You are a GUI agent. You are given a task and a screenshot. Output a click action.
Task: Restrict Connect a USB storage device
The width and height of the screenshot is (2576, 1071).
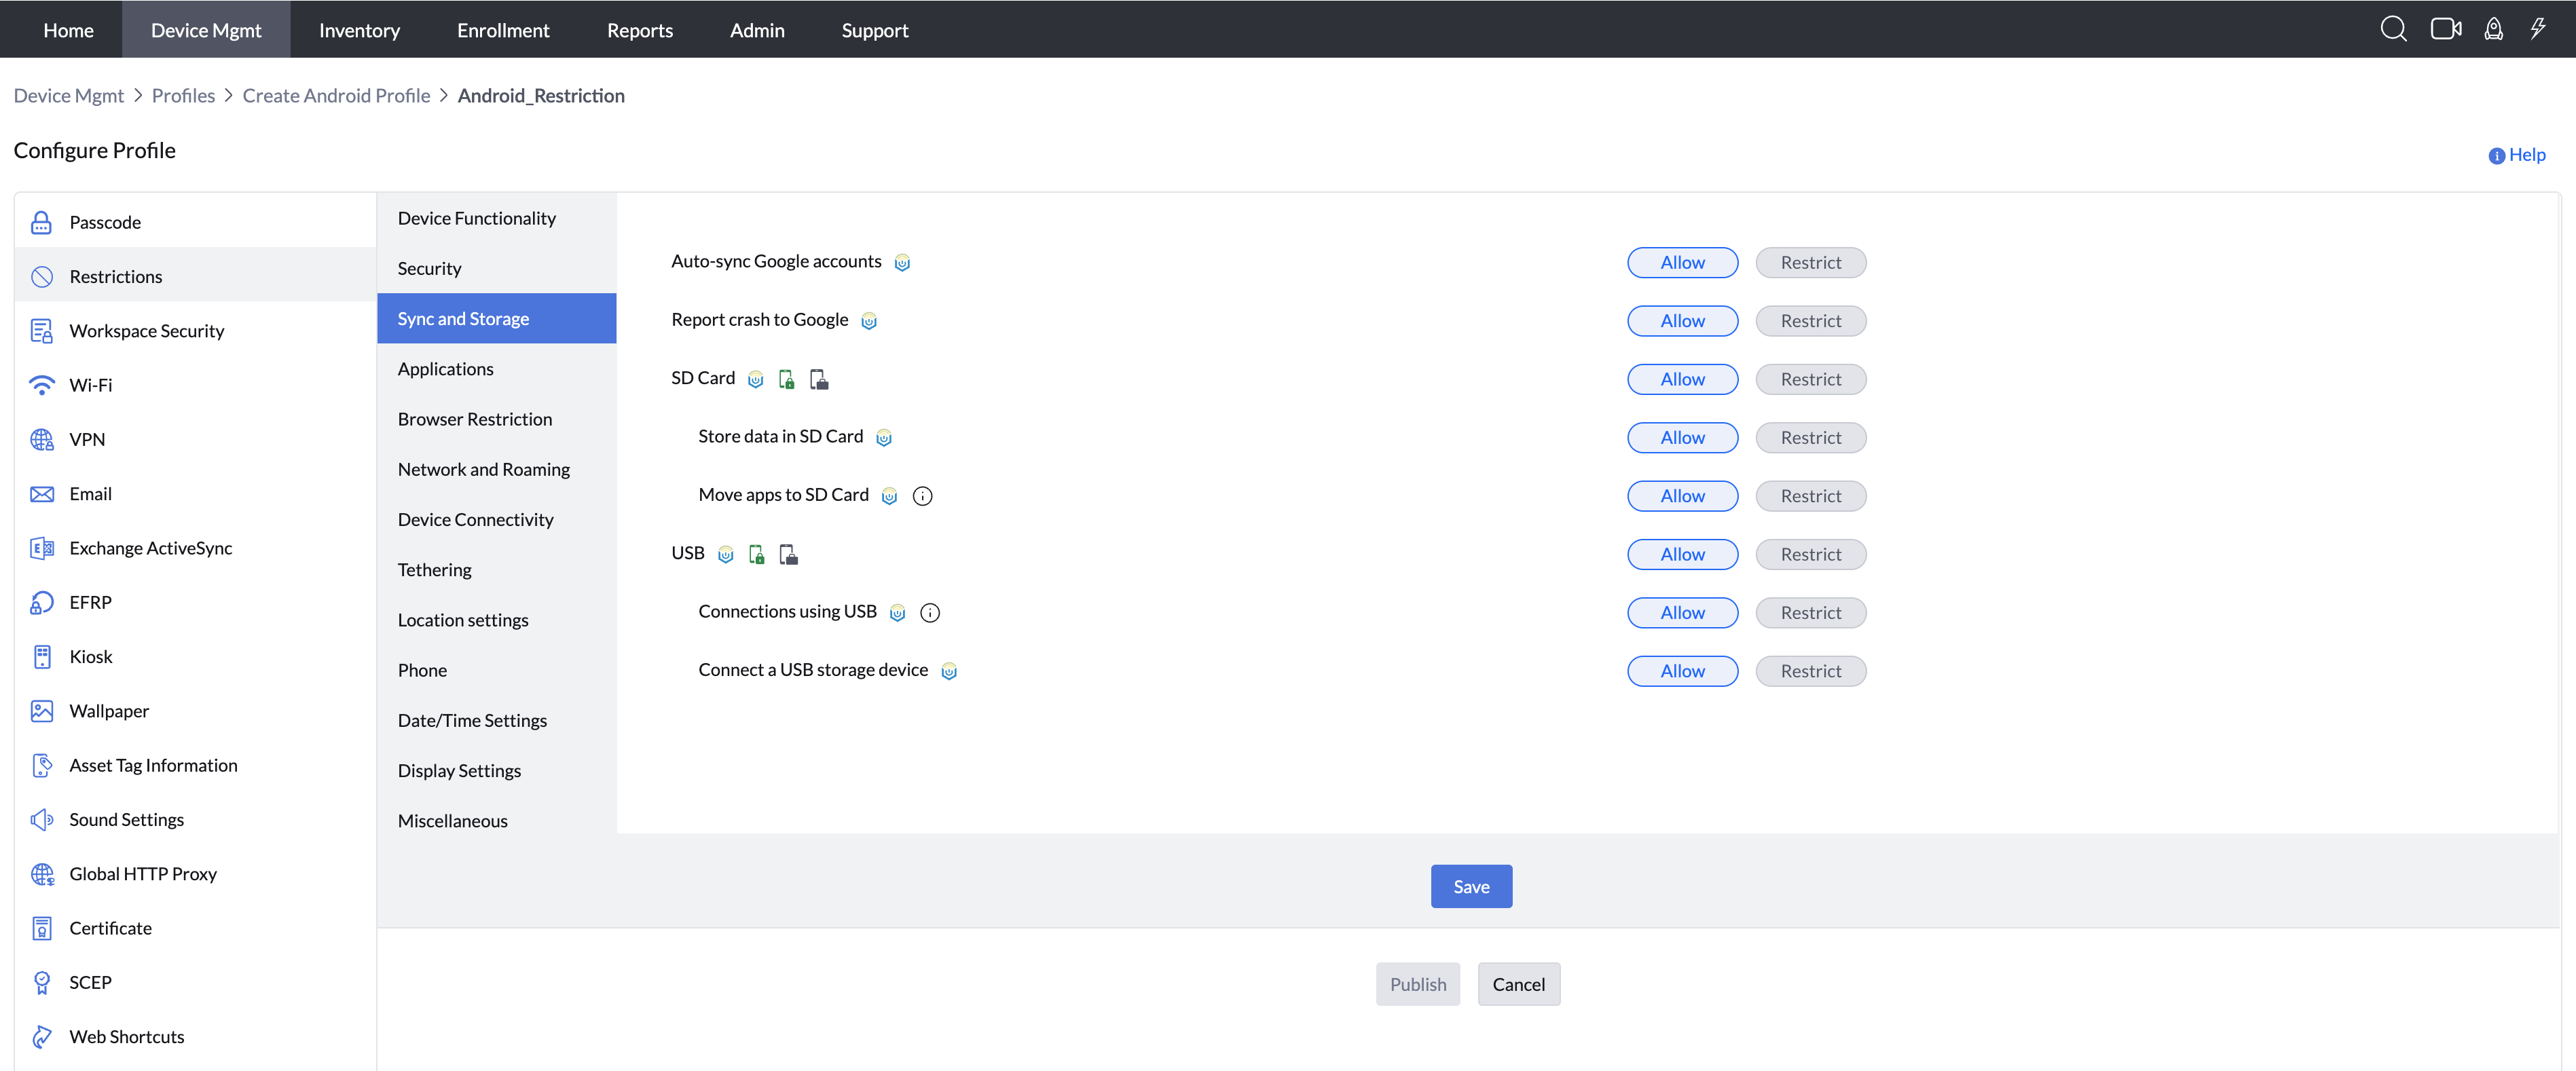click(x=1811, y=670)
